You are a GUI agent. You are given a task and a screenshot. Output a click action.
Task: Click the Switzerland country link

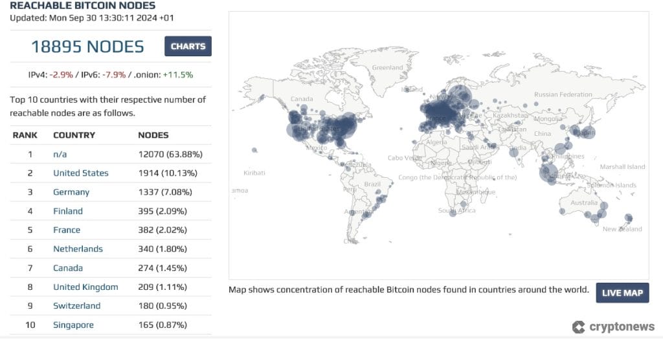pyautogui.click(x=76, y=305)
